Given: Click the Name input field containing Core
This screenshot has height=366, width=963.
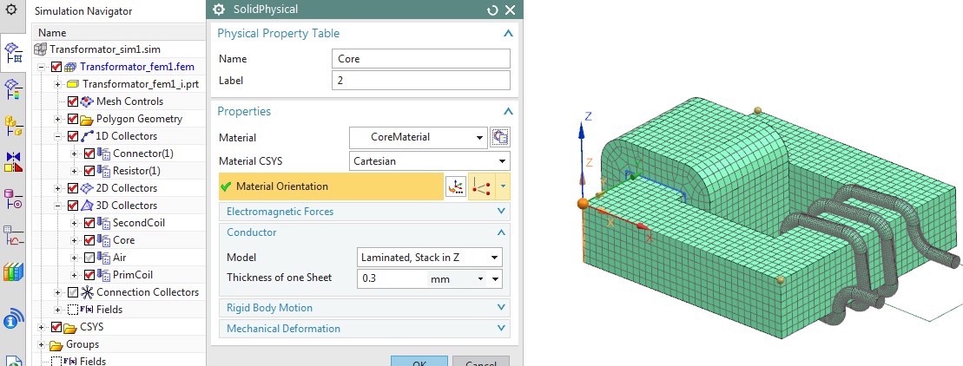Looking at the screenshot, I should click(420, 59).
